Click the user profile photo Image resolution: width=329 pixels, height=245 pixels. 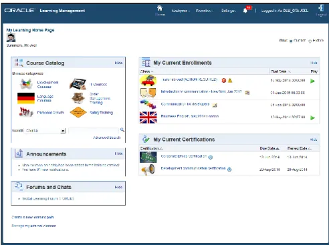[x=11, y=37]
